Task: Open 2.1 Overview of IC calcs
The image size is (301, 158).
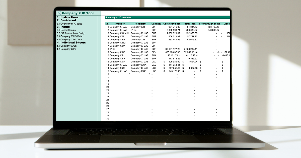Action: 69,24
